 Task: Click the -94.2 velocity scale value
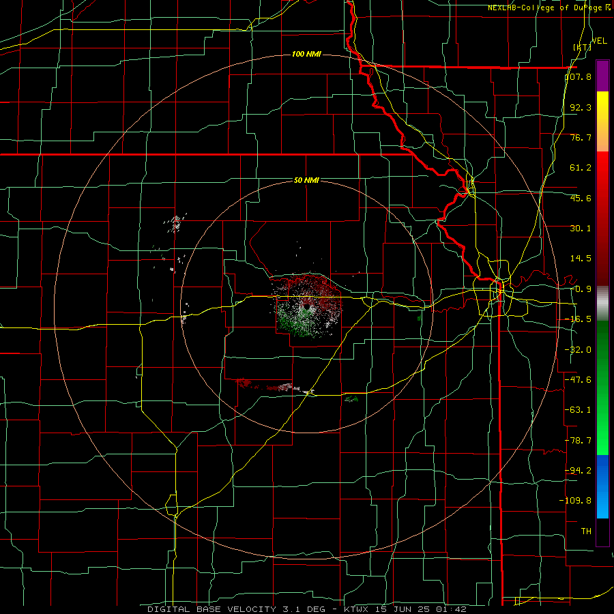(x=579, y=470)
